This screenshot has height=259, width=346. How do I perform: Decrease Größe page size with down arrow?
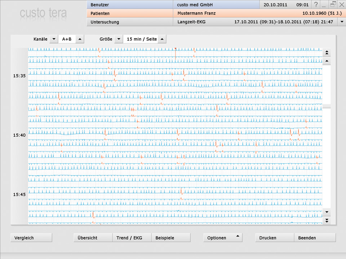point(118,39)
